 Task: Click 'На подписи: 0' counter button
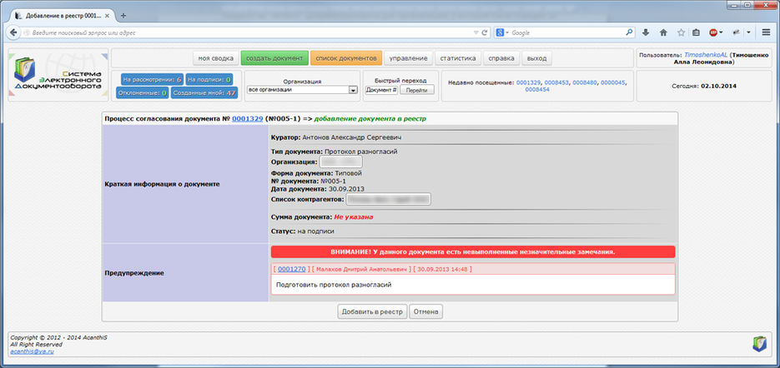(x=209, y=79)
